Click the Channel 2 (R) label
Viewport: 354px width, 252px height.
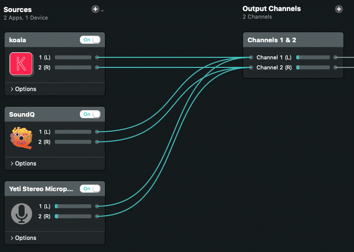point(274,67)
